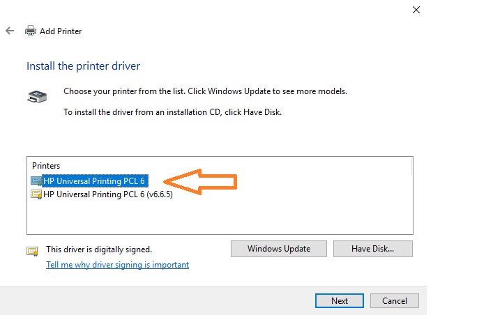Open 'Tell me why driver signing is important'
The image size is (486, 315).
117,265
